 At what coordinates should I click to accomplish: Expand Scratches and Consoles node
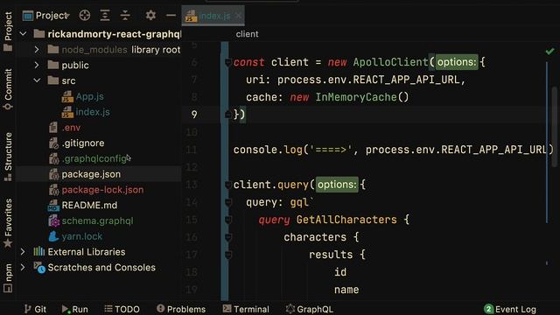[x=23, y=268]
